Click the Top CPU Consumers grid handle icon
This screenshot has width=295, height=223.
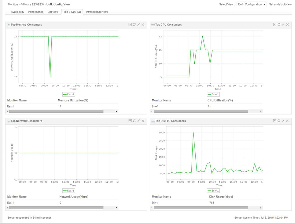(x=153, y=25)
